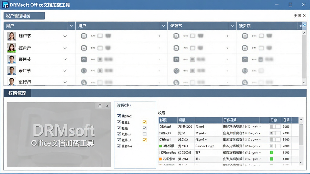Click the first user row's document icon in third column
Screen dimensions: 310x174
point(176,36)
